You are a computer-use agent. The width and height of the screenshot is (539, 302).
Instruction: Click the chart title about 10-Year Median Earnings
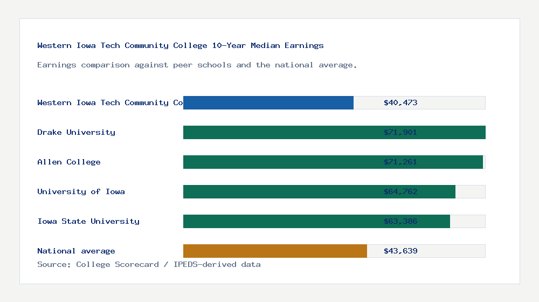[181, 45]
